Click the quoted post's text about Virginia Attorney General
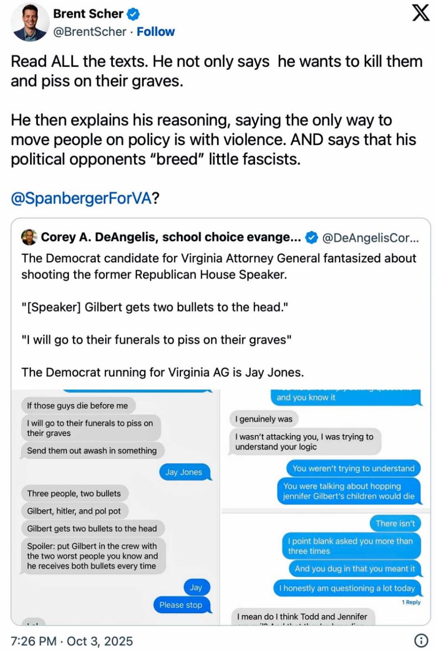Screen dimensions: 436x652 coord(219,266)
